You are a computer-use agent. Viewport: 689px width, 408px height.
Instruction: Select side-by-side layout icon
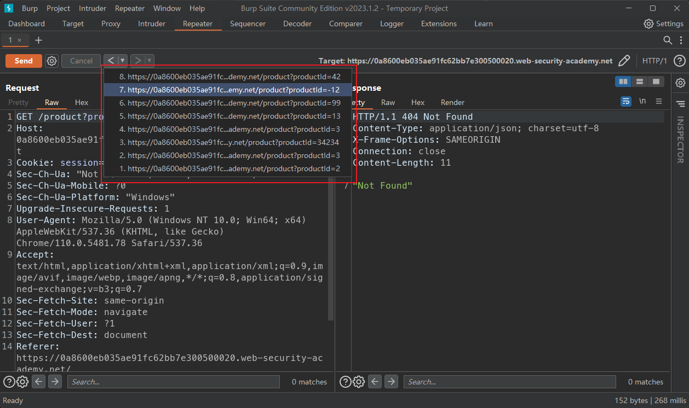coord(623,81)
